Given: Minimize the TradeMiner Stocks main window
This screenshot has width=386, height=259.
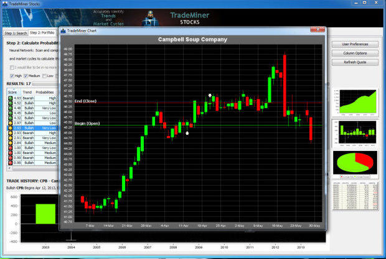Looking at the screenshot, I should (x=356, y=2).
